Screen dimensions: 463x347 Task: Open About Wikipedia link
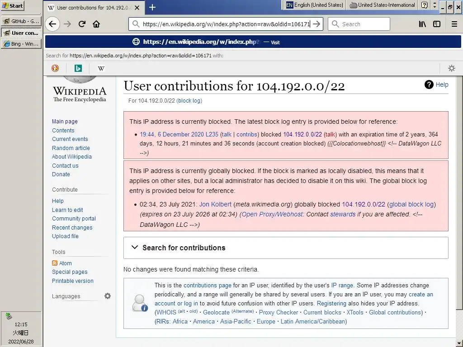point(72,157)
